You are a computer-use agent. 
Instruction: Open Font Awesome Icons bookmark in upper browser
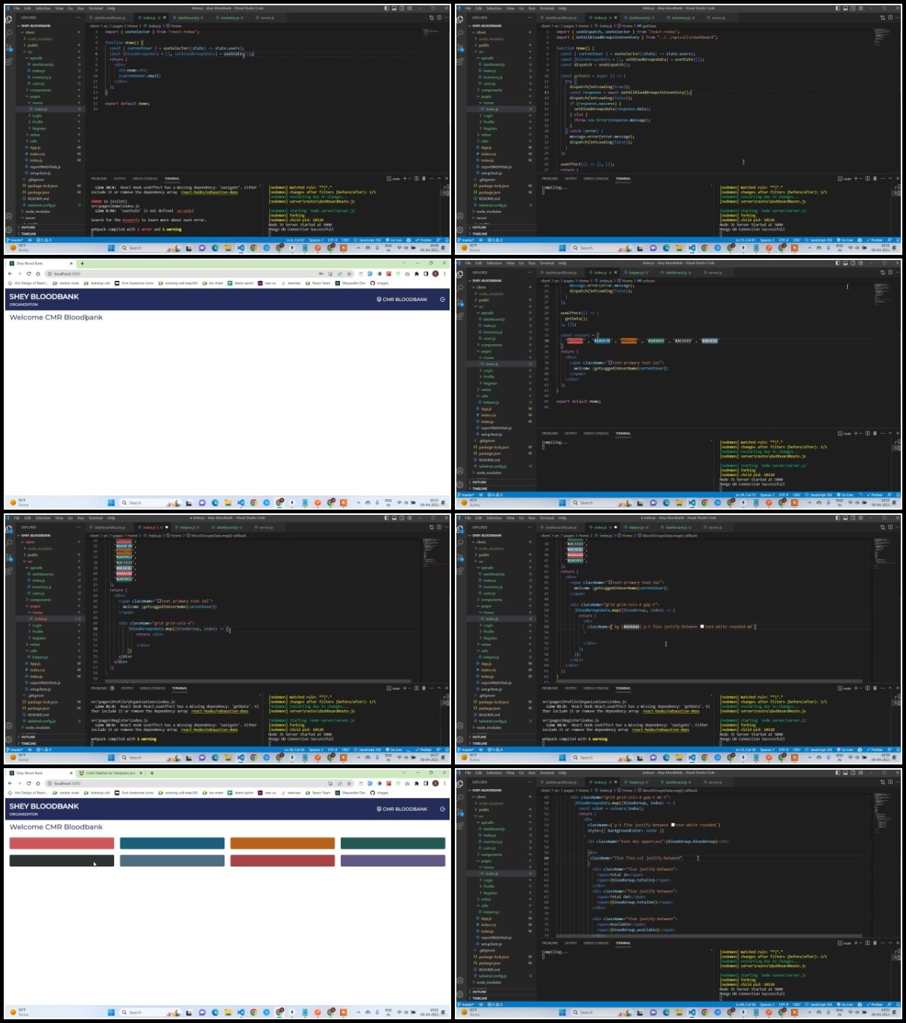pos(134,283)
